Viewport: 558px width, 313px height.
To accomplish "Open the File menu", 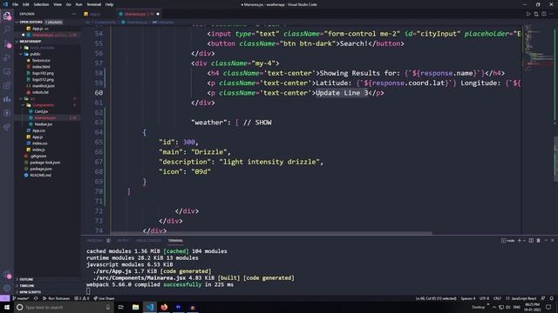I will pyautogui.click(x=15, y=4).
